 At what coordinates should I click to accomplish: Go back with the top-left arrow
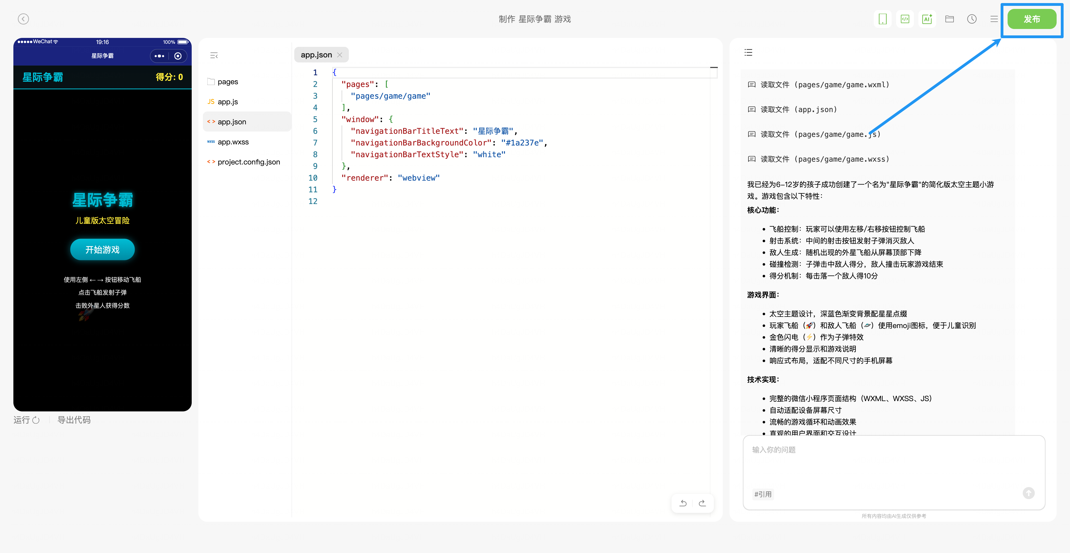[23, 19]
